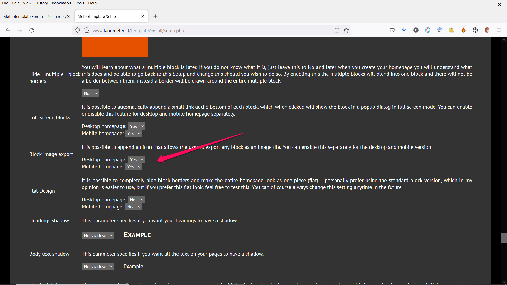This screenshot has width=507, height=285.
Task: Click the Flat Design label
Action: click(42, 191)
